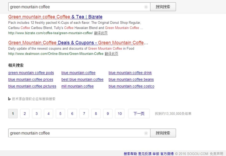Click the 技术源自微软必应和搜狗搜索 note
This screenshot has width=226, height=156.
(34, 99)
